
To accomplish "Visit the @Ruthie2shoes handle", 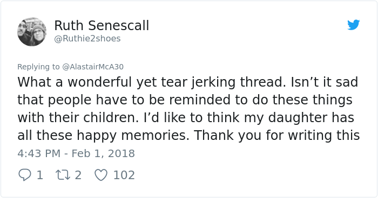I will click(87, 38).
